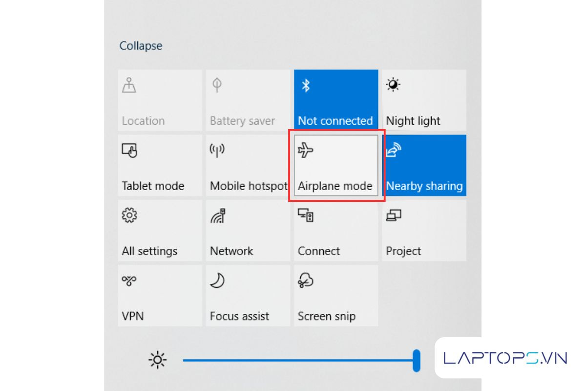Click the VPN icon

[129, 281]
